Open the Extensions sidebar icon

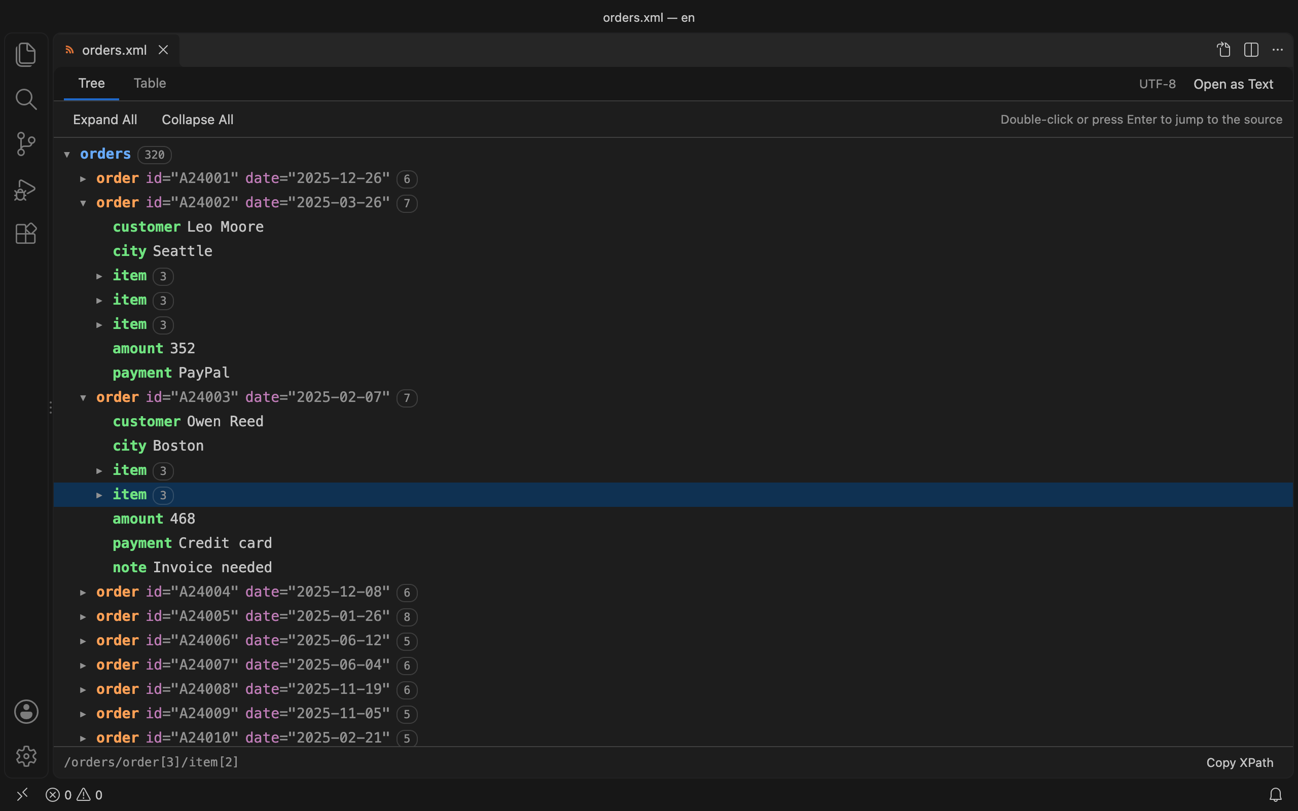[x=26, y=233]
